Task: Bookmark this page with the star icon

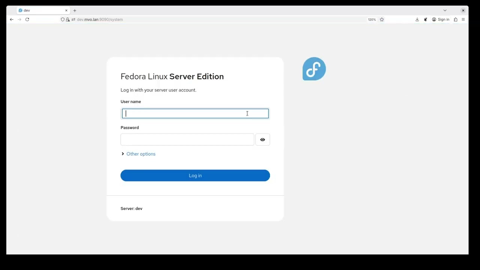Action: 382,19
